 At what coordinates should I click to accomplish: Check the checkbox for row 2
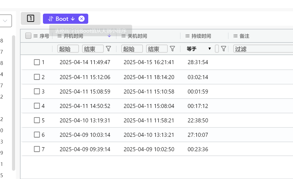37,77
